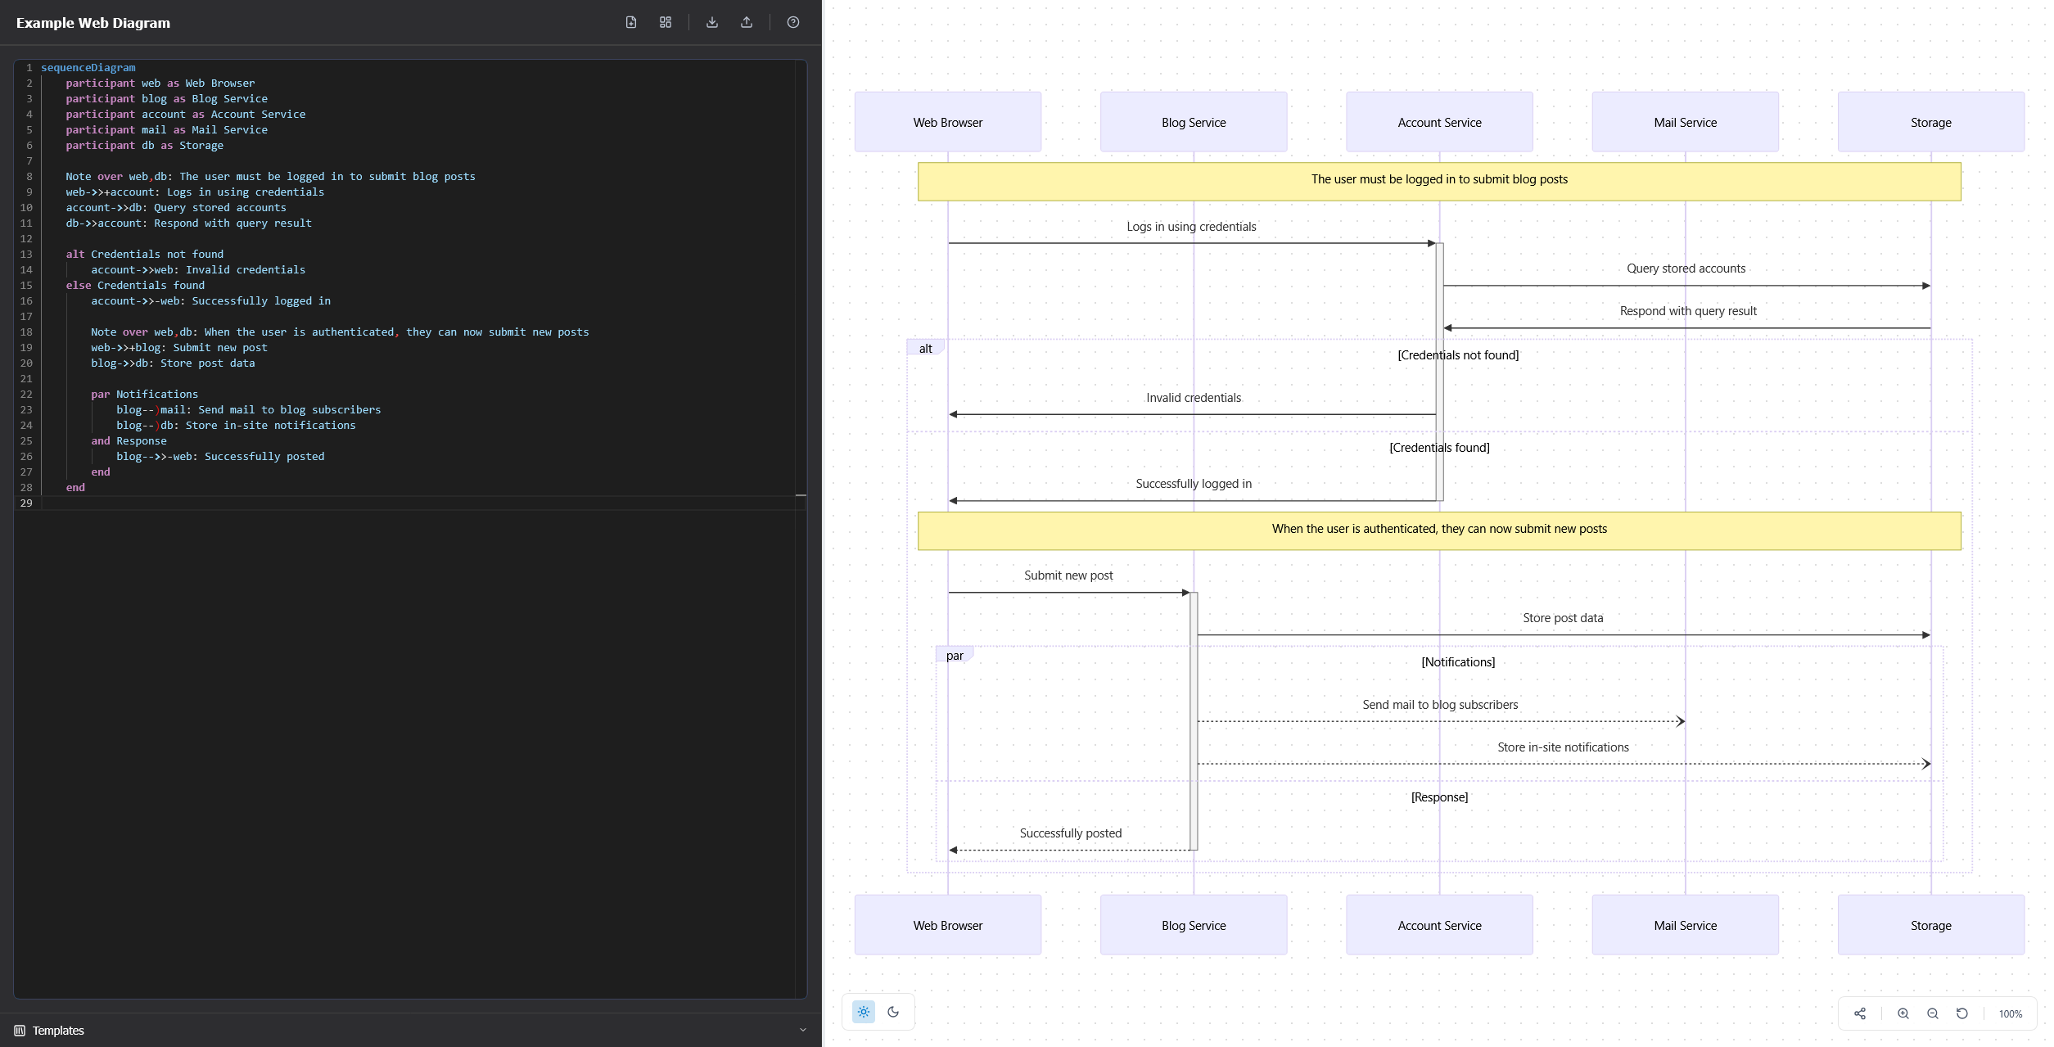Click diagram label '[Credentials not found]'
The height and width of the screenshot is (1047, 2054).
[x=1458, y=355]
